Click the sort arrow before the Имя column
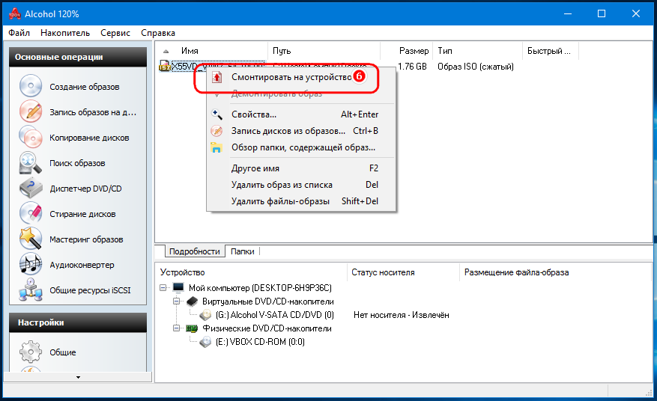This screenshot has height=401, width=657. click(166, 51)
